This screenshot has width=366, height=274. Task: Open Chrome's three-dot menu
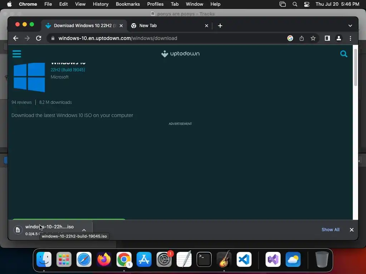(350, 38)
